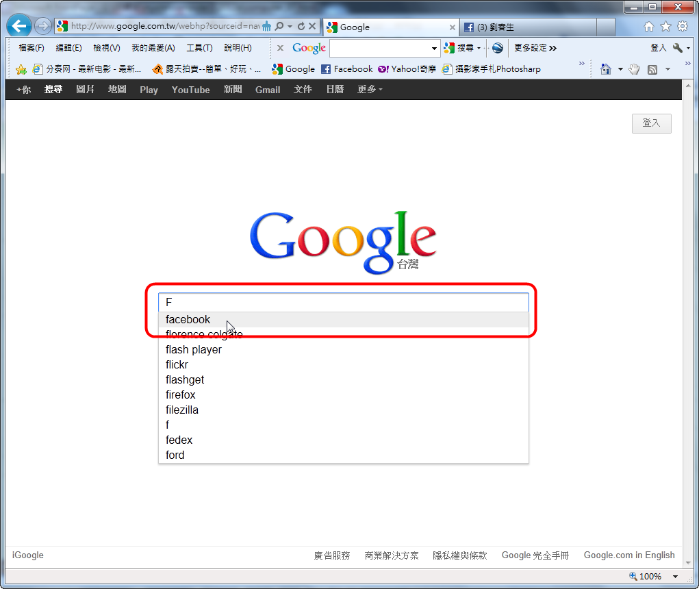
Task: Click the 隱私權與條款 footer link
Action: [459, 555]
